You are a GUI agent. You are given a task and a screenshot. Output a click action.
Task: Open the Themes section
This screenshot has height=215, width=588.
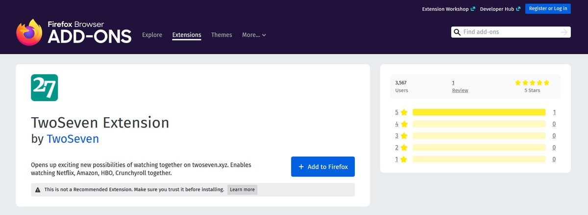(x=221, y=35)
